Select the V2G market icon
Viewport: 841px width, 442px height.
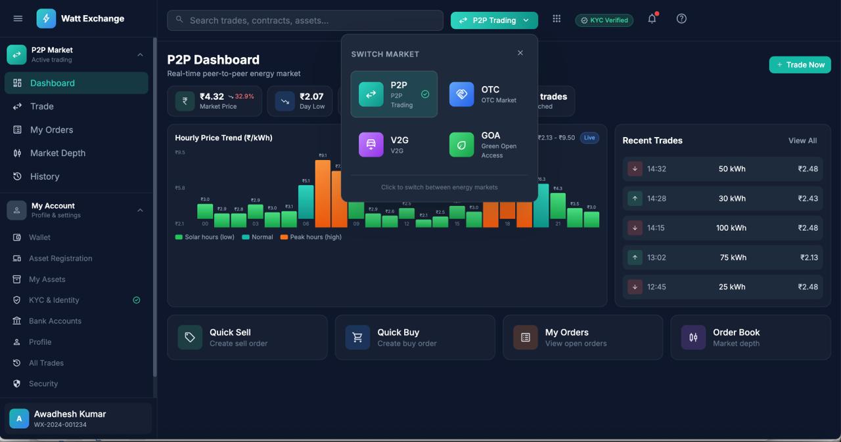(x=371, y=144)
